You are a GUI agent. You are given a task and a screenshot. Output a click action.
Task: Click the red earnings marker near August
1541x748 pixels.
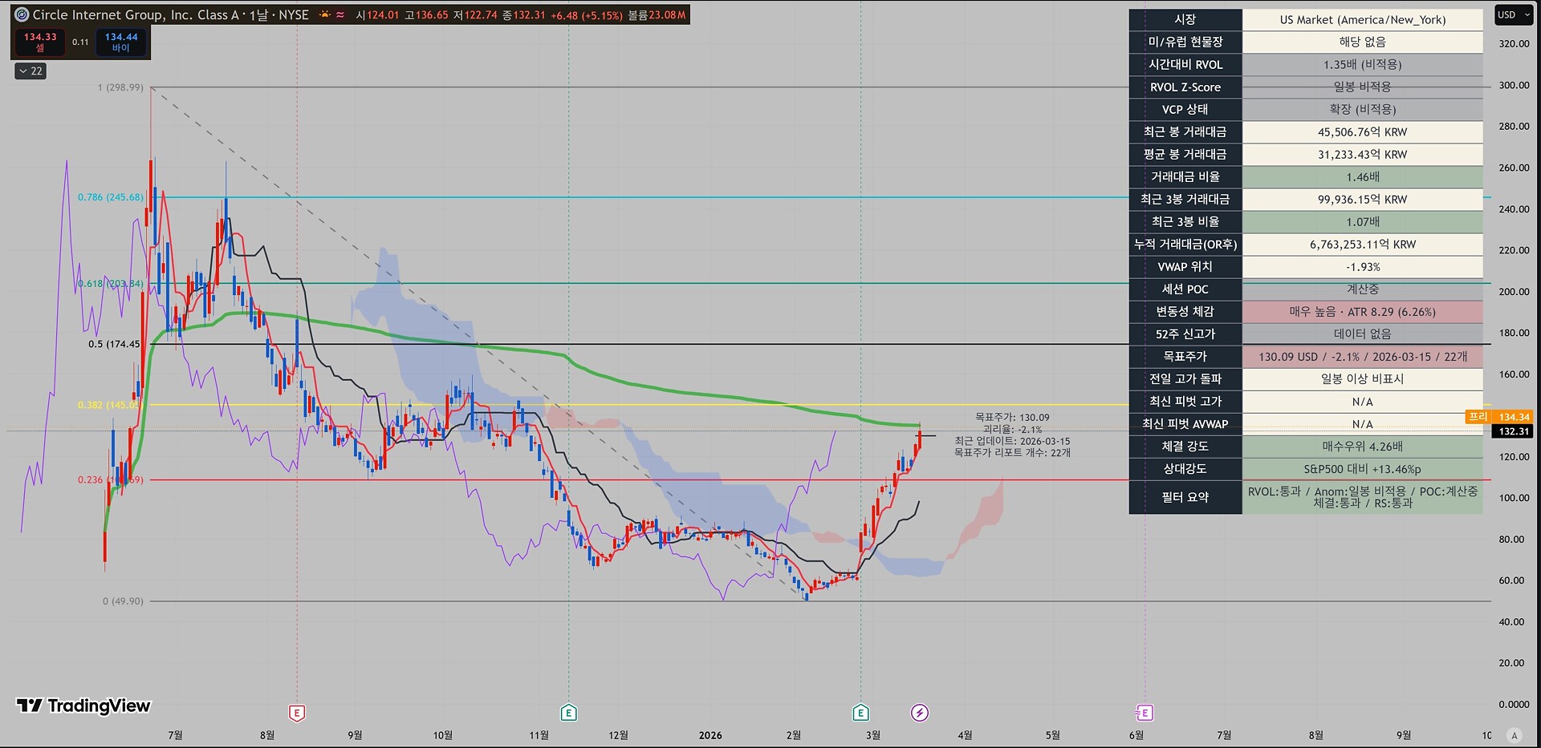[297, 713]
